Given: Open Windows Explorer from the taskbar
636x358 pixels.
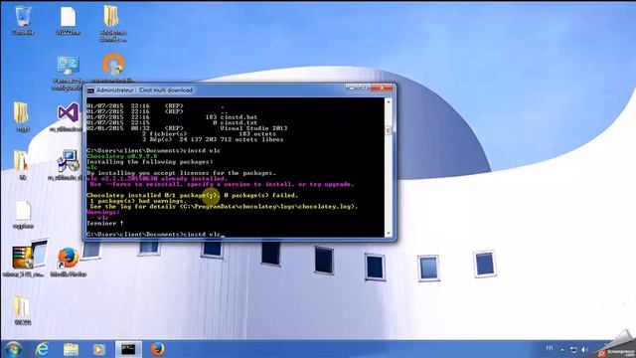Looking at the screenshot, I should click(x=71, y=349).
